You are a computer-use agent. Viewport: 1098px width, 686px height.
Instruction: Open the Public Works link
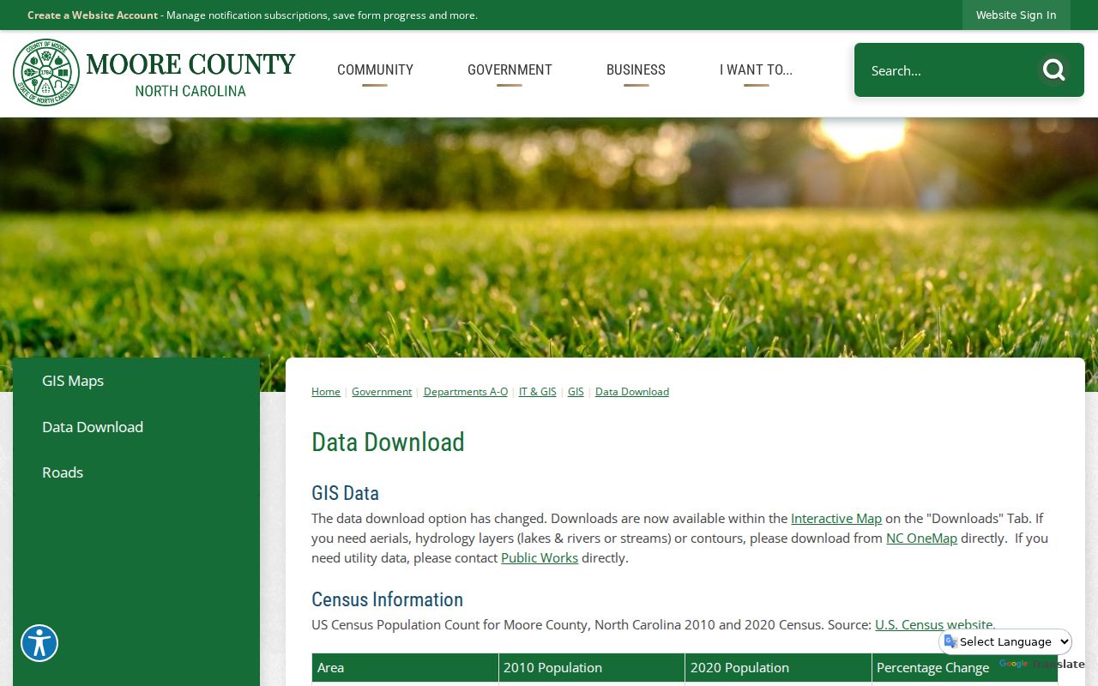[540, 558]
